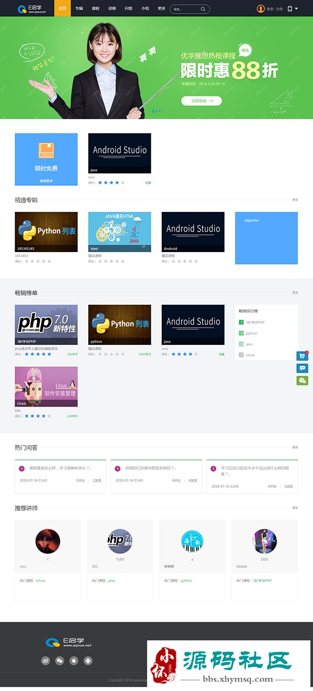The image size is (313, 691).
Task: Click hot course link 3秒学会PHP under bbb
Action: click(262, 580)
